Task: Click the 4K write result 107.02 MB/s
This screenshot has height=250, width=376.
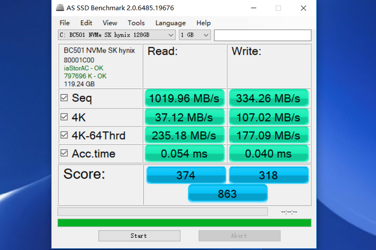Action: click(268, 117)
